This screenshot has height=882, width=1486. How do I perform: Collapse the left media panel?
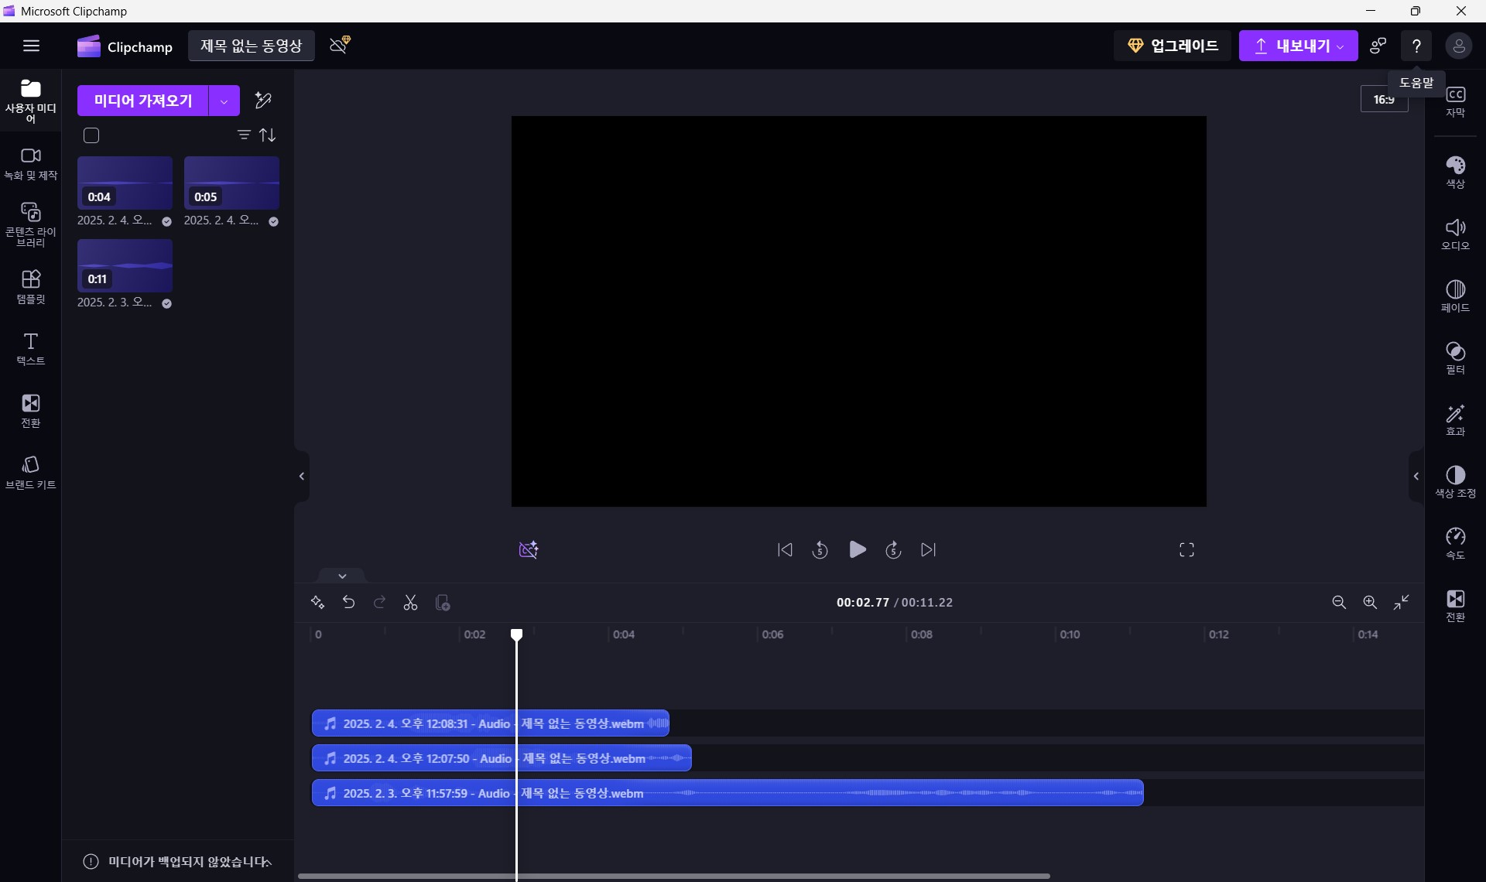(x=302, y=477)
